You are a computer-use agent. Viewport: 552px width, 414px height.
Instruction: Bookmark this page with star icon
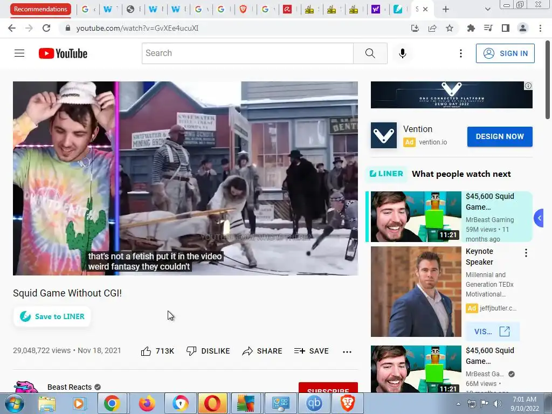click(x=450, y=28)
